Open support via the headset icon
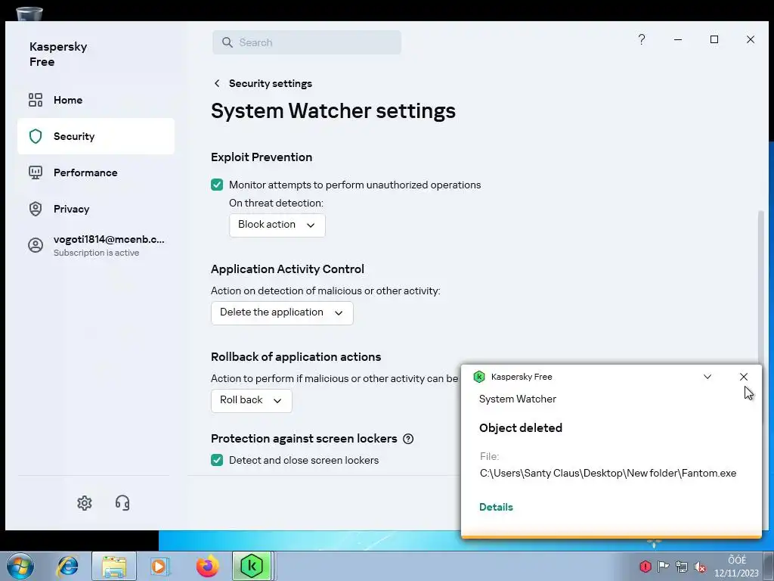This screenshot has height=581, width=774. (x=122, y=503)
